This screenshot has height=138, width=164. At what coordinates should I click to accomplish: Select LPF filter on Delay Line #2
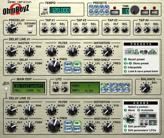point(68,129)
